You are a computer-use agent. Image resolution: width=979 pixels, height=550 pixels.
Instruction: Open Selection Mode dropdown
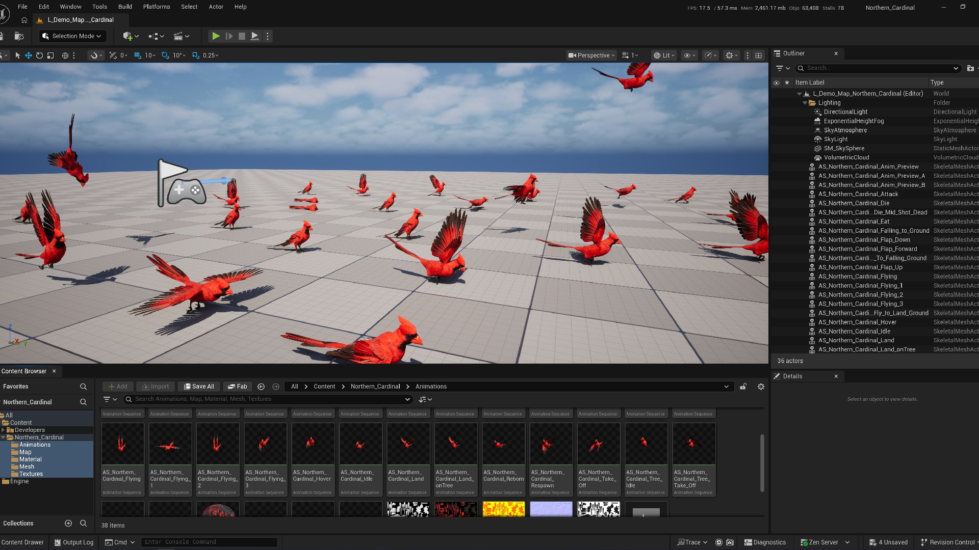[x=72, y=36]
